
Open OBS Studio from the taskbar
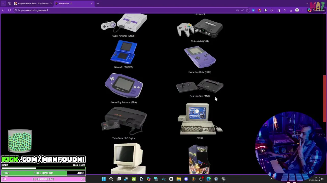pos(201,179)
